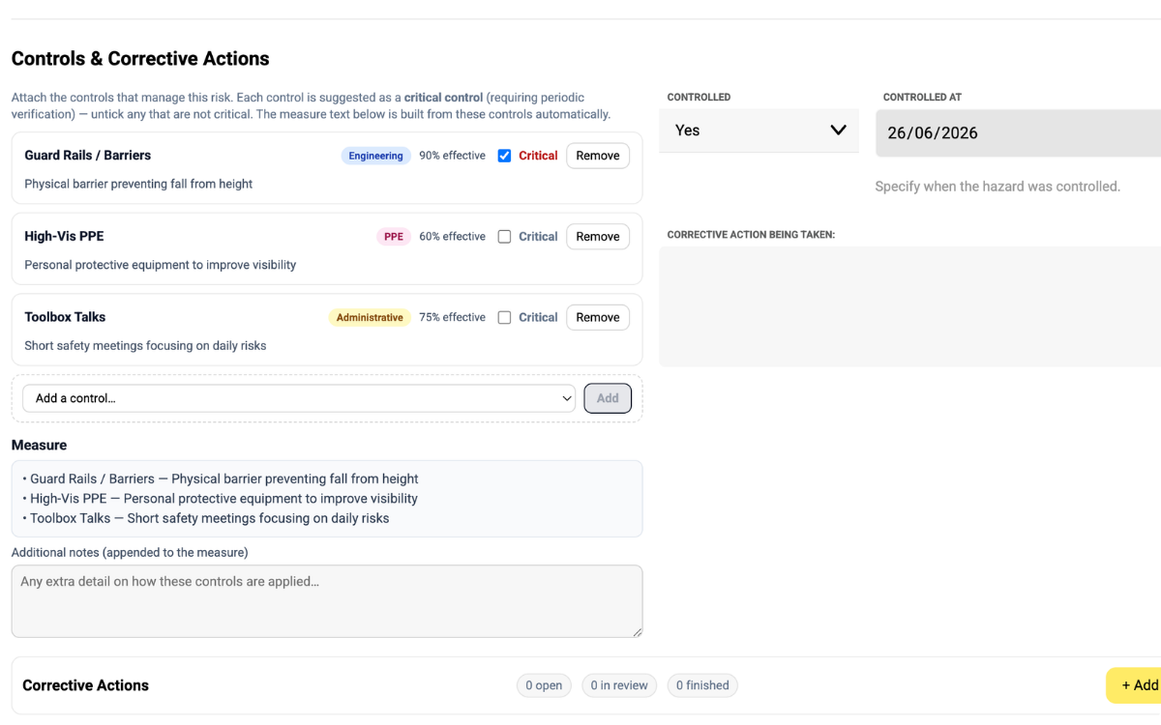Image resolution: width=1161 pixels, height=725 pixels.
Task: Expand the Controlled Yes dropdown
Action: pyautogui.click(x=759, y=130)
